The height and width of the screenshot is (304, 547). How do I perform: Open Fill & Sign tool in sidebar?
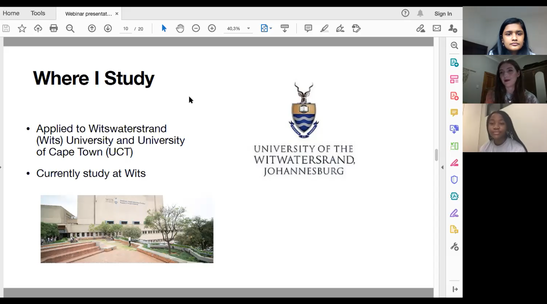(x=454, y=213)
